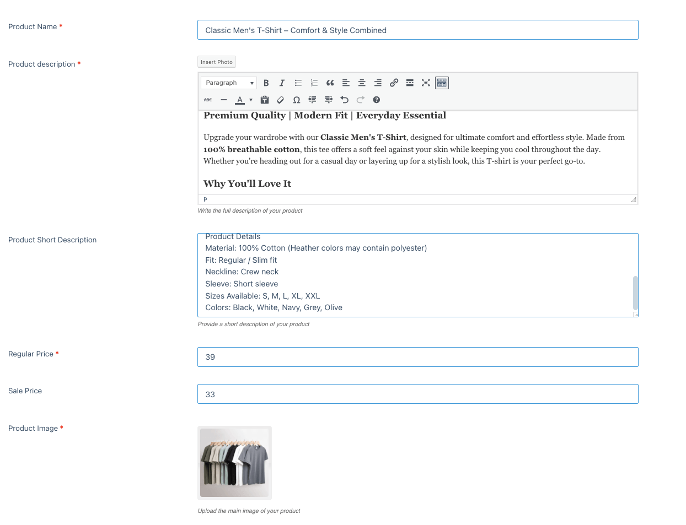Click the line 'Sizes Available: S, M, L, XL, XXL'
This screenshot has width=686, height=525.
(x=262, y=296)
